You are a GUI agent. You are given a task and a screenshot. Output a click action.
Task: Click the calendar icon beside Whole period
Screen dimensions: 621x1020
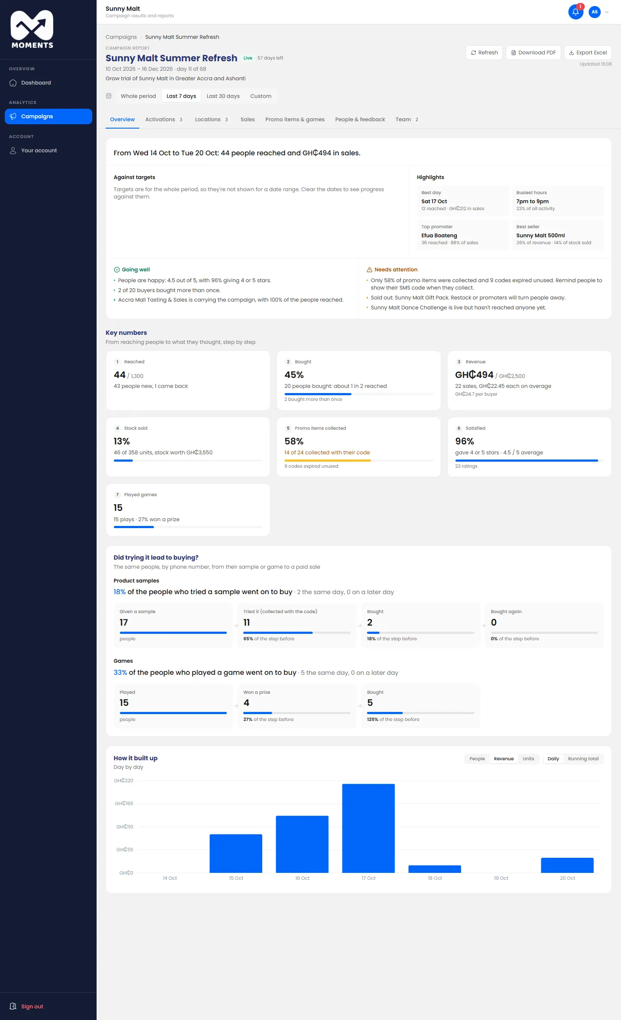(109, 96)
